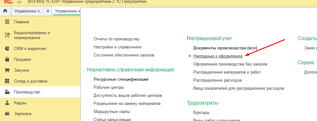The height and width of the screenshot is (121, 317).
Task: Open Доступность видов рабочих центров
Action: click(128, 96)
